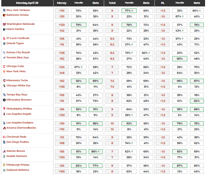Screen dimensions: 207x175
Task: Click the San Diego Padres logo
Action: [x=4, y=142]
